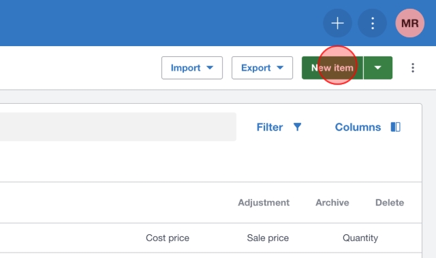Click the Filter funnel icon
Viewport: 436px width, 258px height.
297,127
